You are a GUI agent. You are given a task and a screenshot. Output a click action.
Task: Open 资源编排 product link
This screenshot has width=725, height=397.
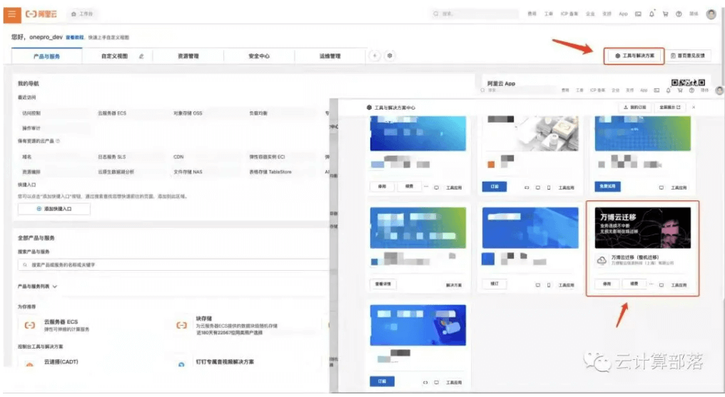(31, 172)
